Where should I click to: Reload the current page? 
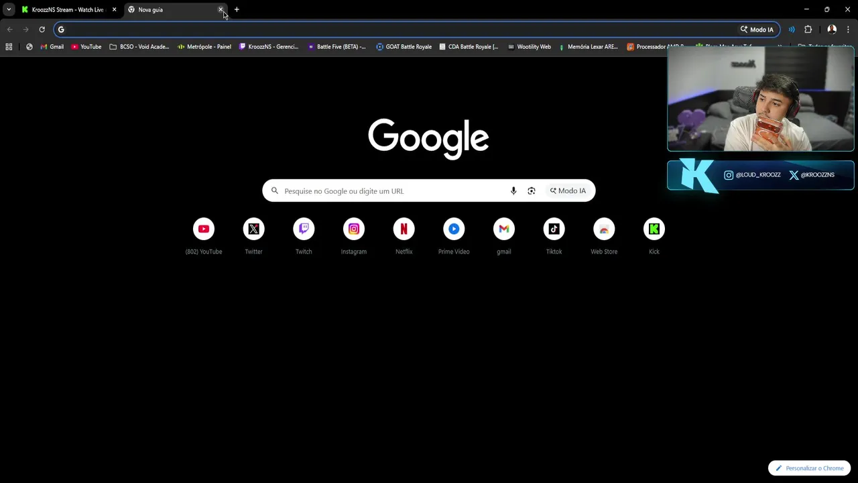click(42, 30)
